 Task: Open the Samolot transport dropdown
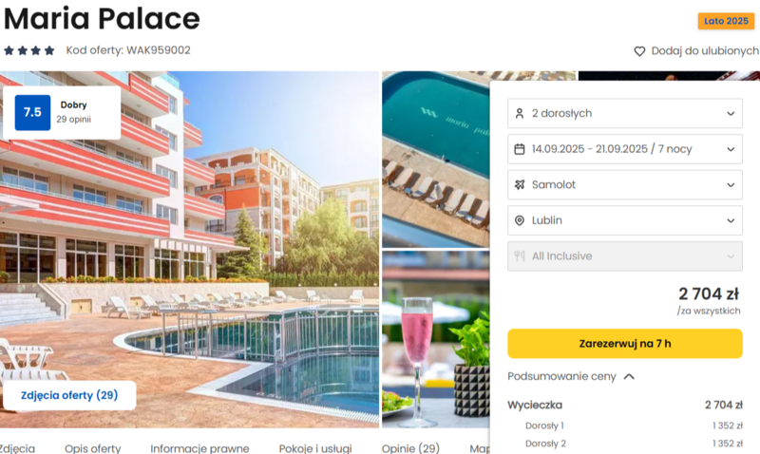[x=625, y=184]
